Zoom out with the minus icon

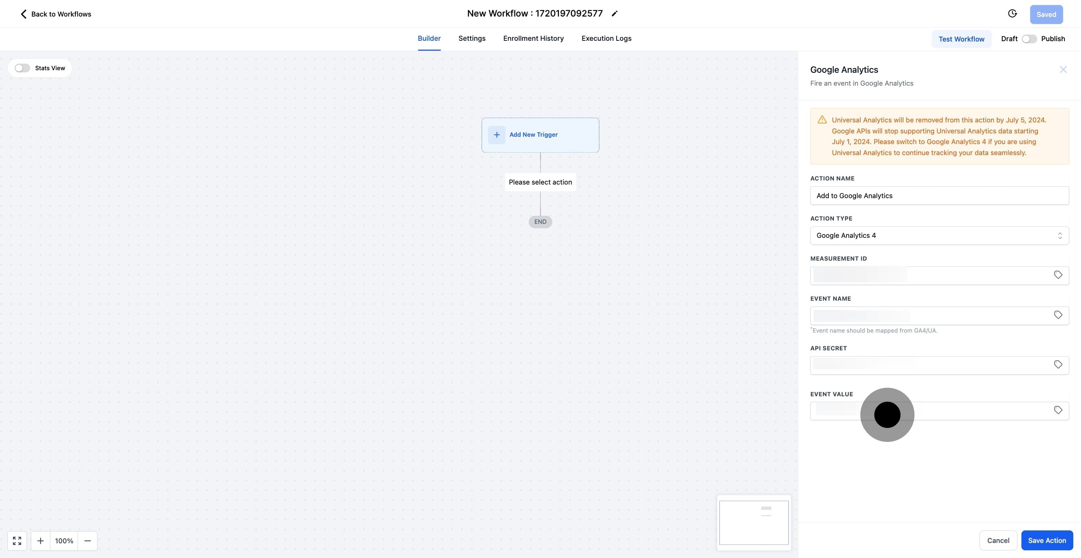87,541
